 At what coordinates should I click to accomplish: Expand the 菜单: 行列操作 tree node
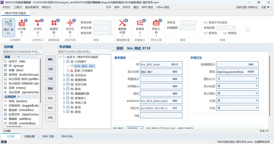pos(68,71)
